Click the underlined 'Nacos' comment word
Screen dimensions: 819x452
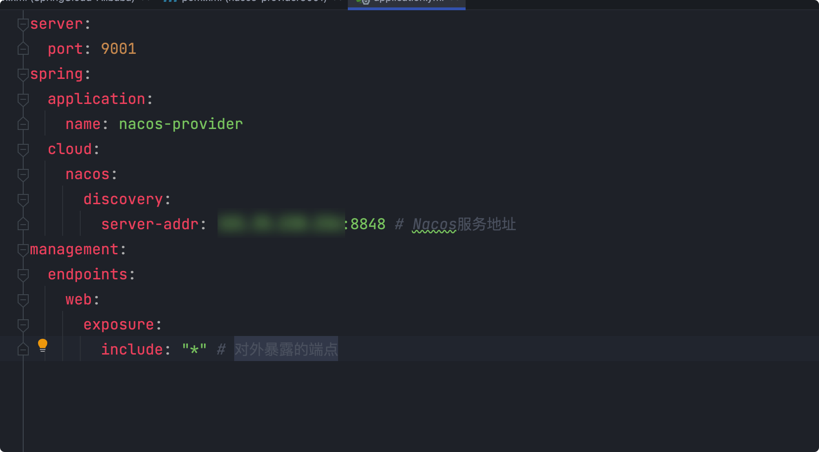coord(435,225)
